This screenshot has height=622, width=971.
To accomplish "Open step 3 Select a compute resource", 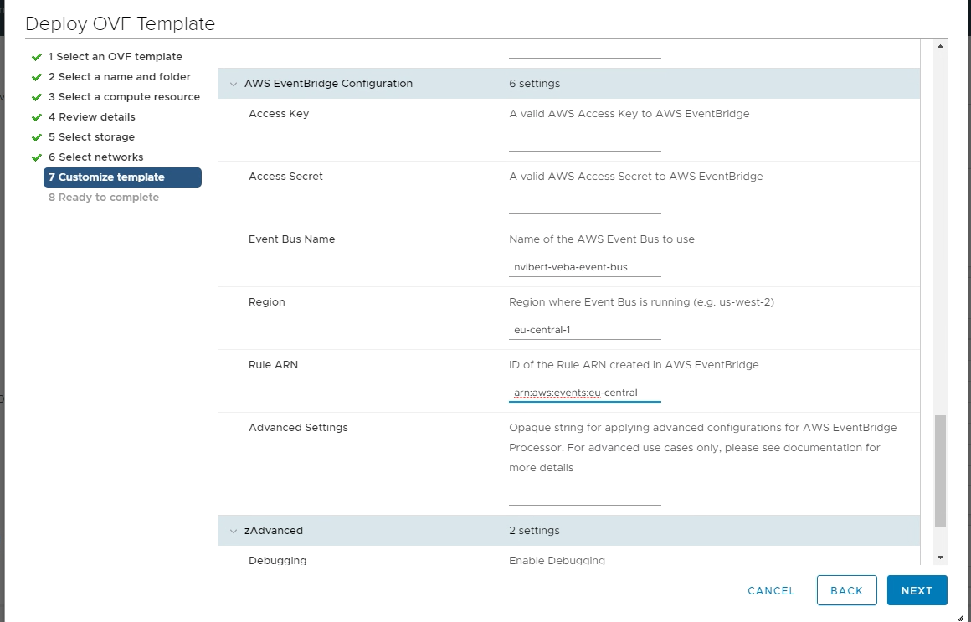I will tap(124, 97).
